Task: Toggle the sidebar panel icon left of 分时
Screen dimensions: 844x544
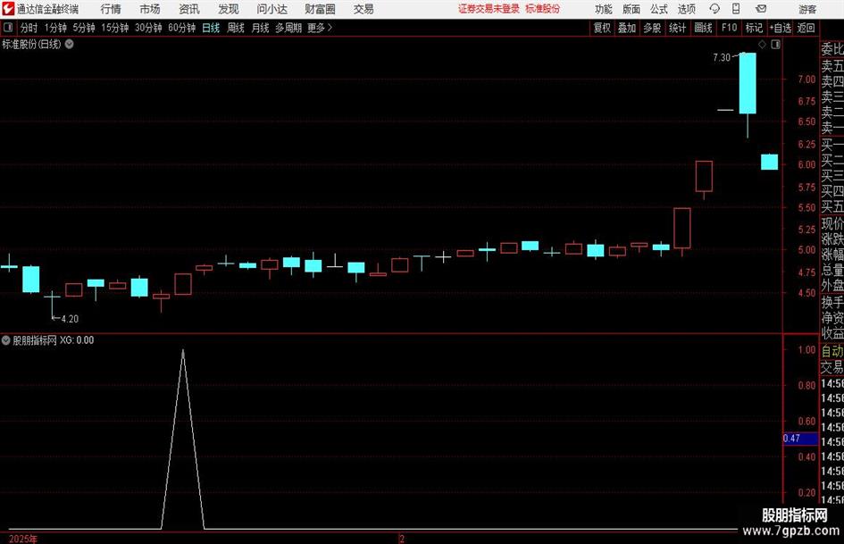Action: 8,28
